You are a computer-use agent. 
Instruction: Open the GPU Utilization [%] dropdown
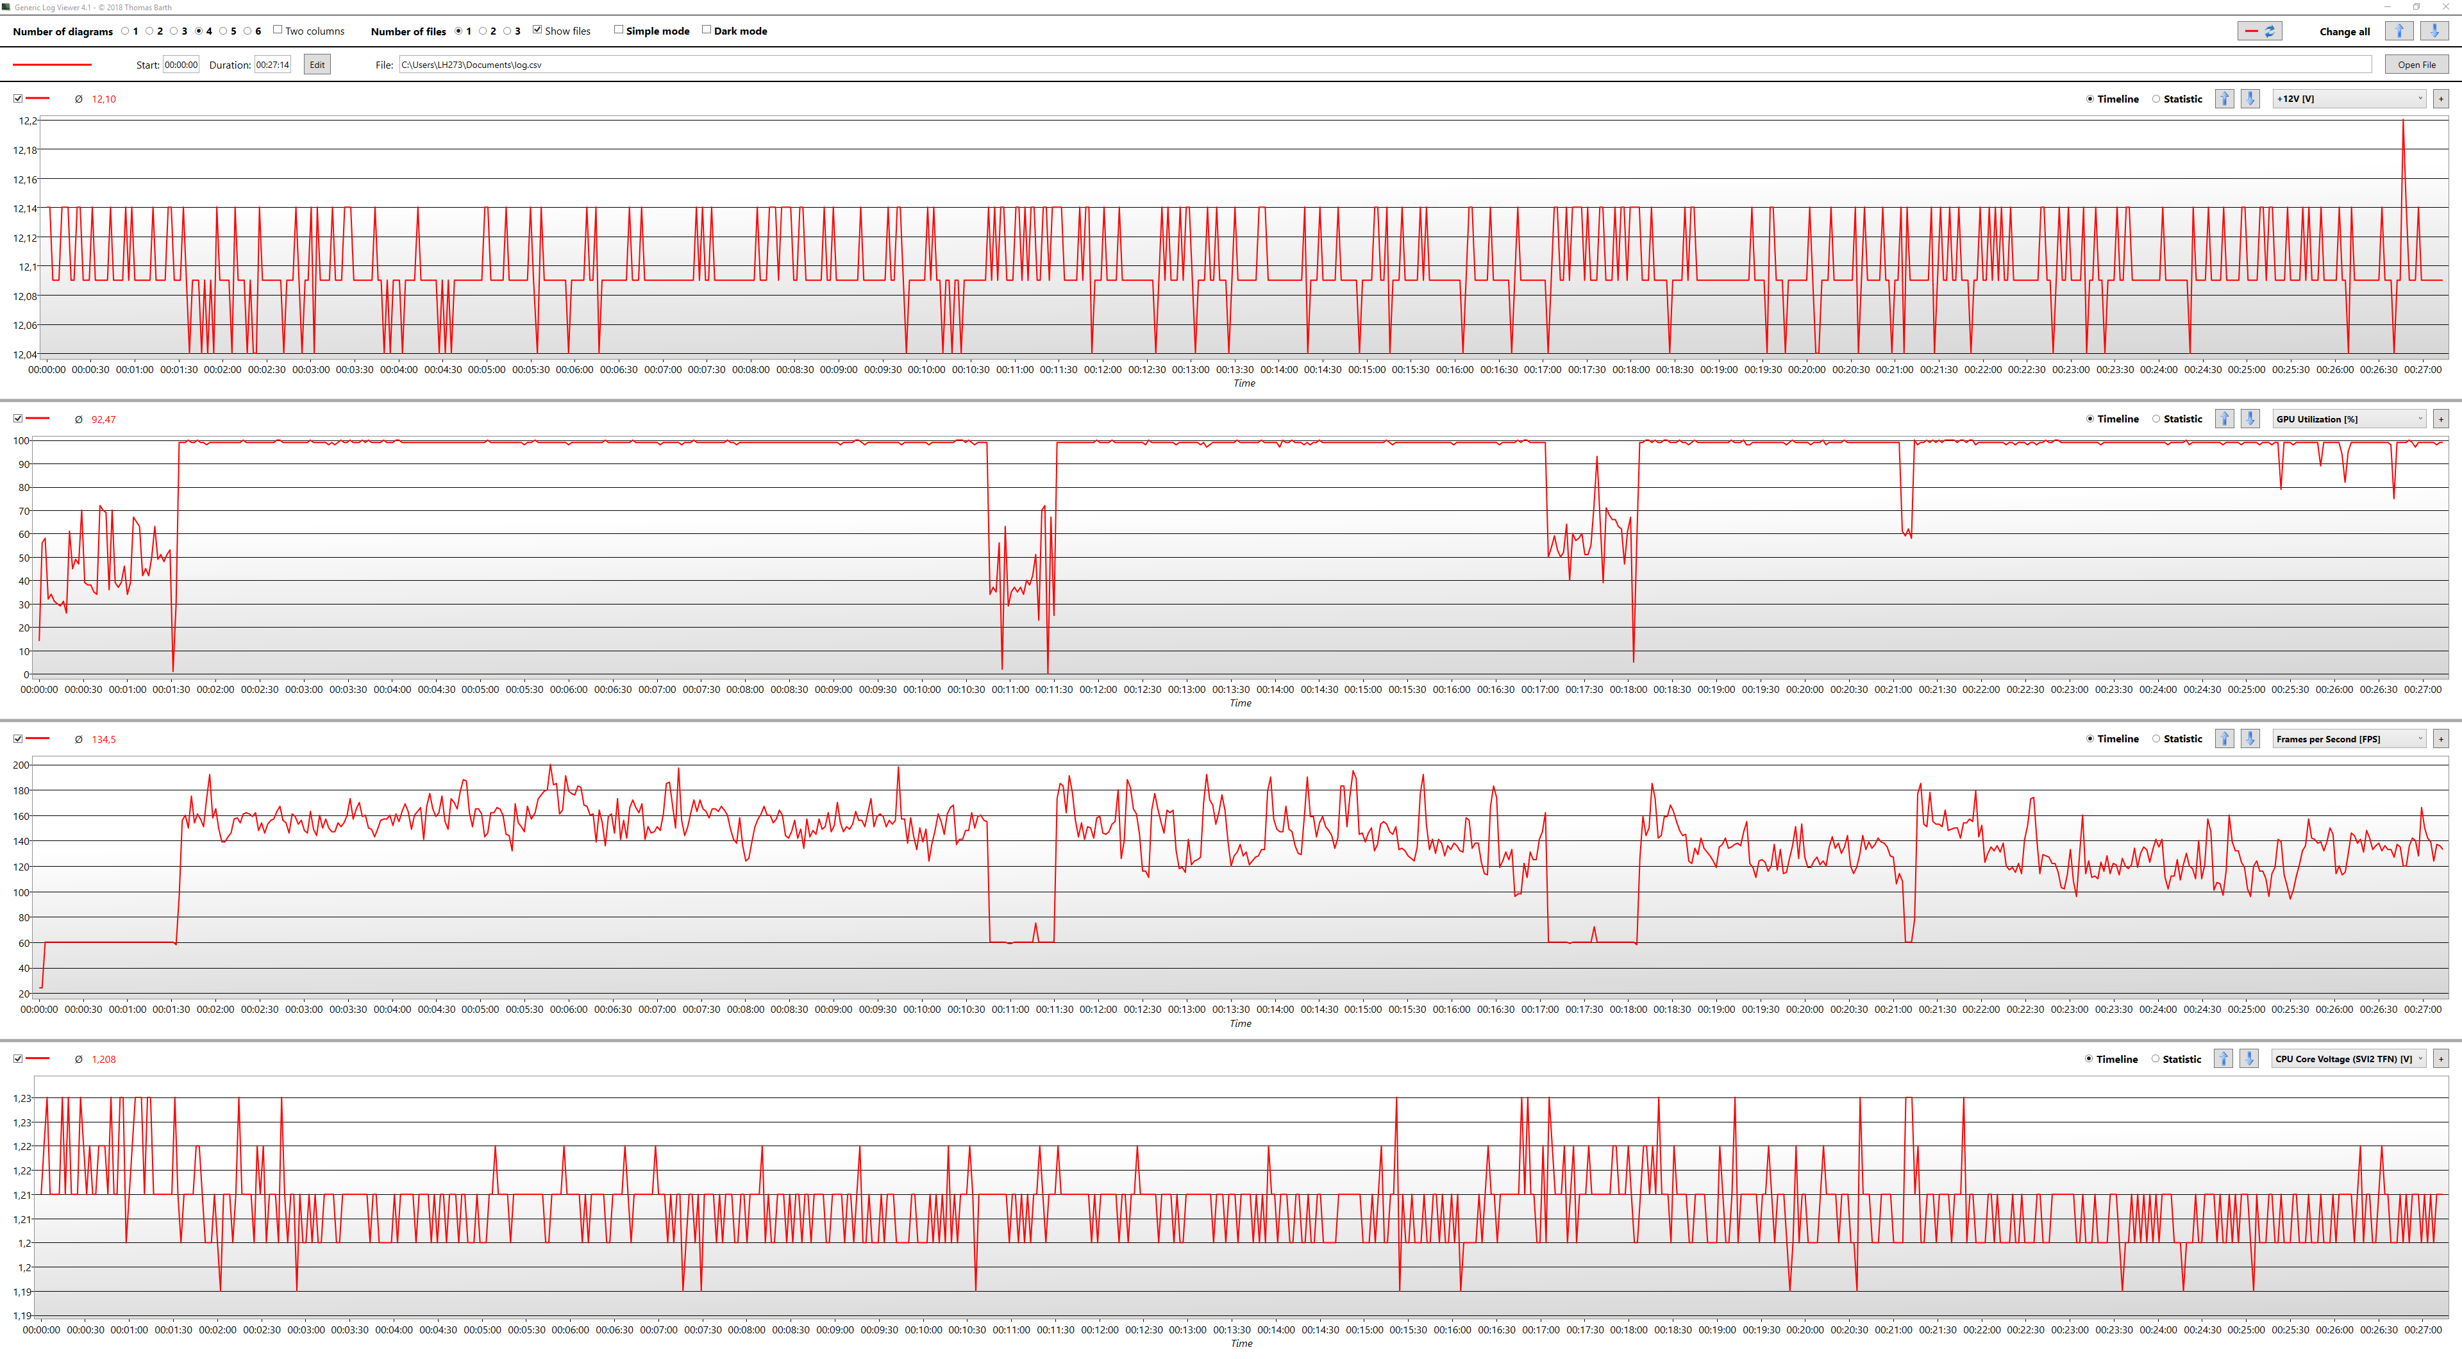coord(2349,419)
